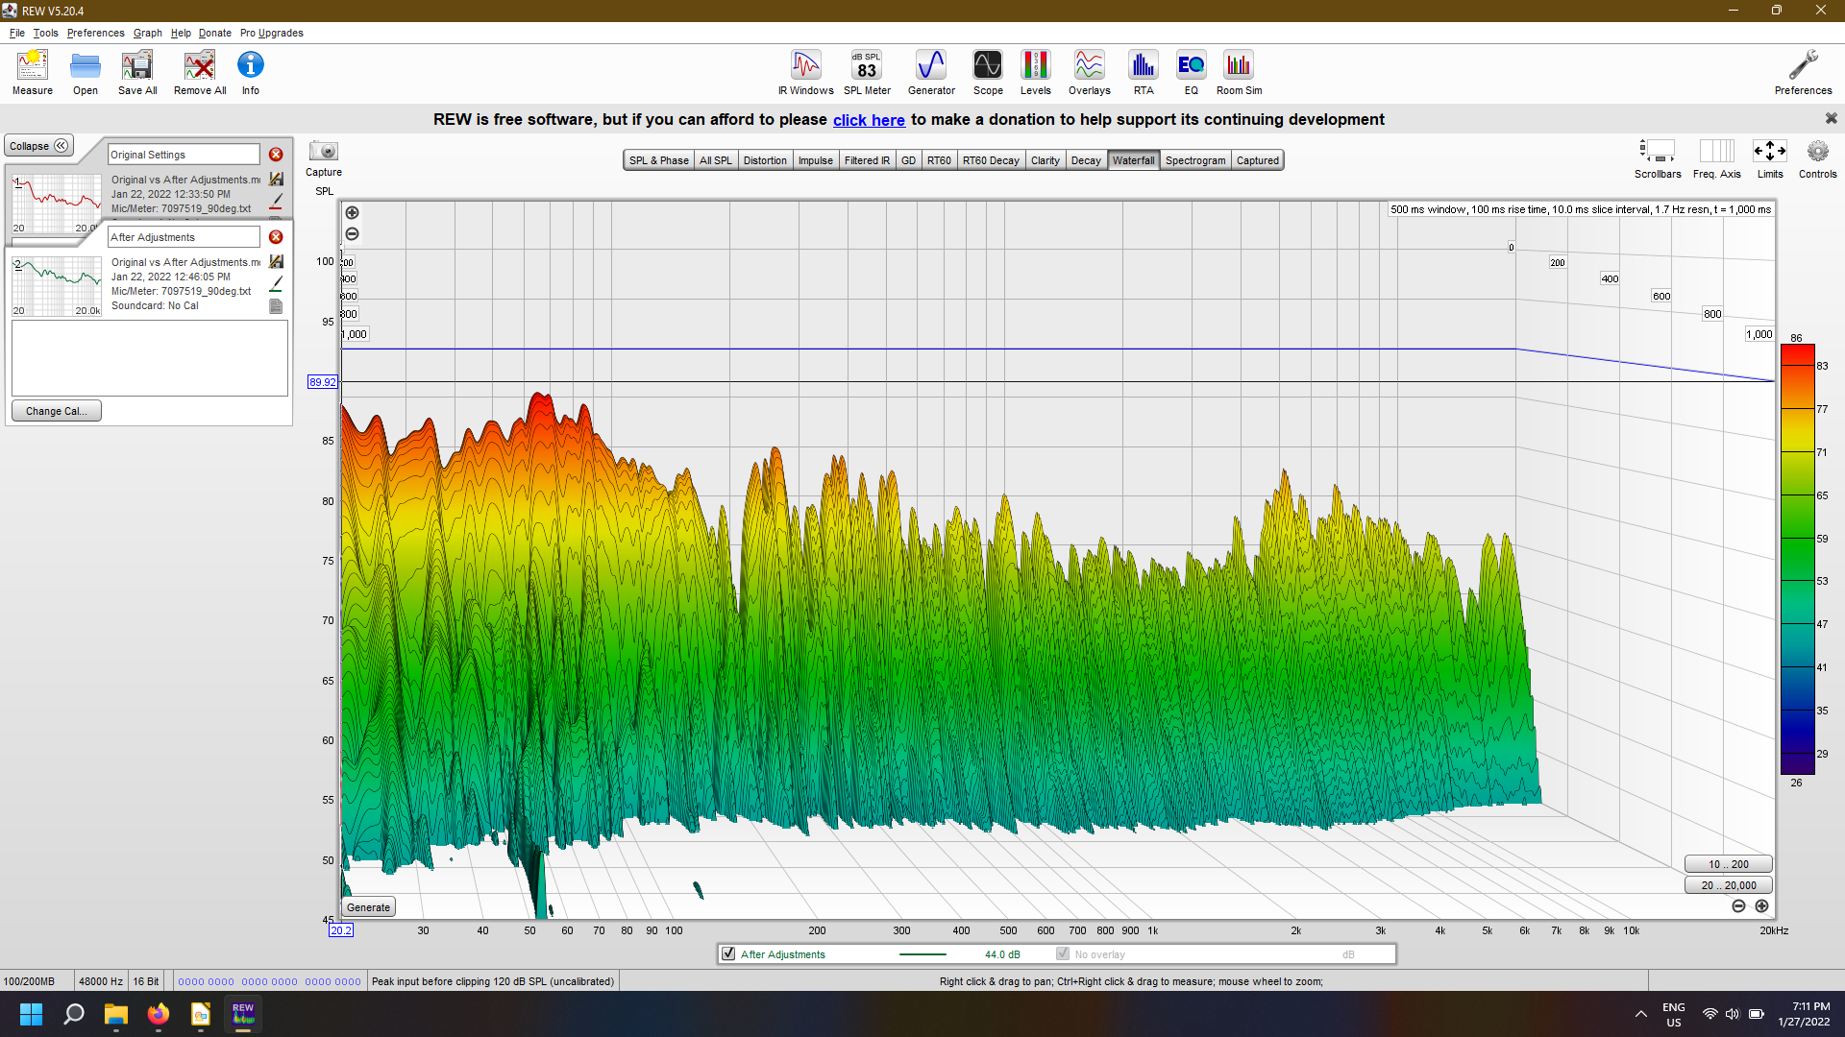Open the Pro Upgrades menu
This screenshot has width=1845, height=1037.
pyautogui.click(x=272, y=33)
